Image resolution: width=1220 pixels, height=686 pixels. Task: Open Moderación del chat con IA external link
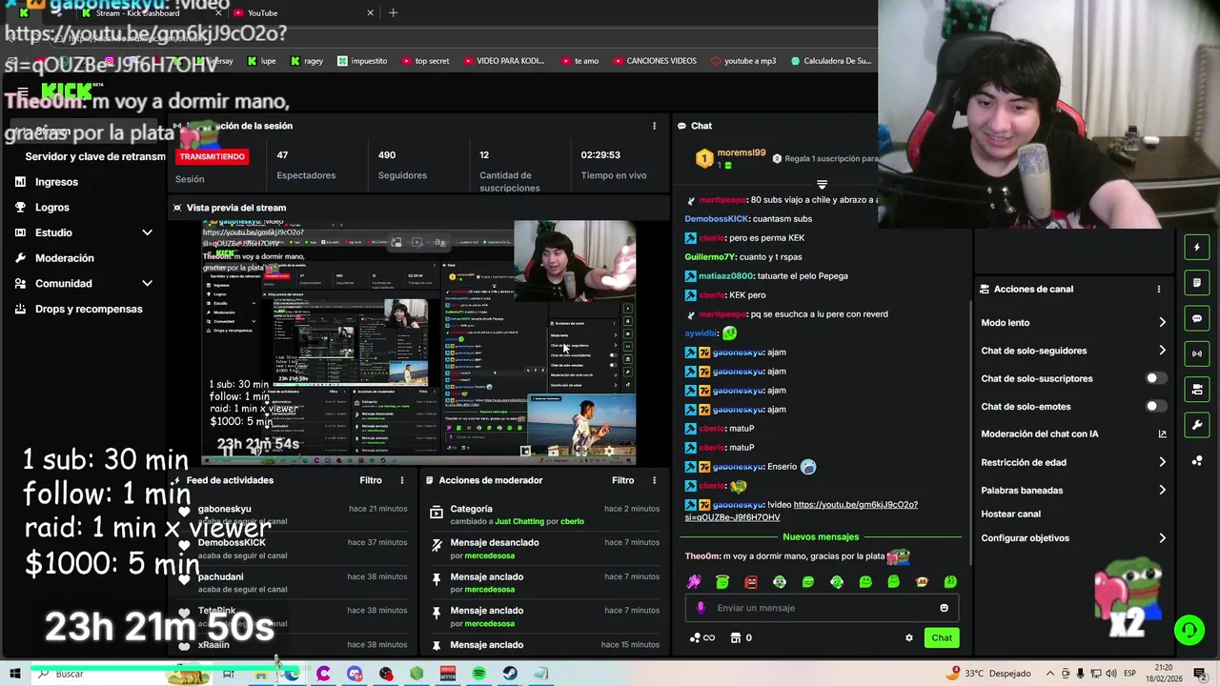coord(1162,434)
